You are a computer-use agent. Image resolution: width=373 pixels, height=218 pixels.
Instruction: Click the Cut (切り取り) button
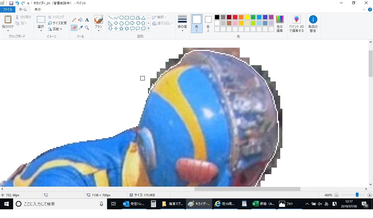23,17
